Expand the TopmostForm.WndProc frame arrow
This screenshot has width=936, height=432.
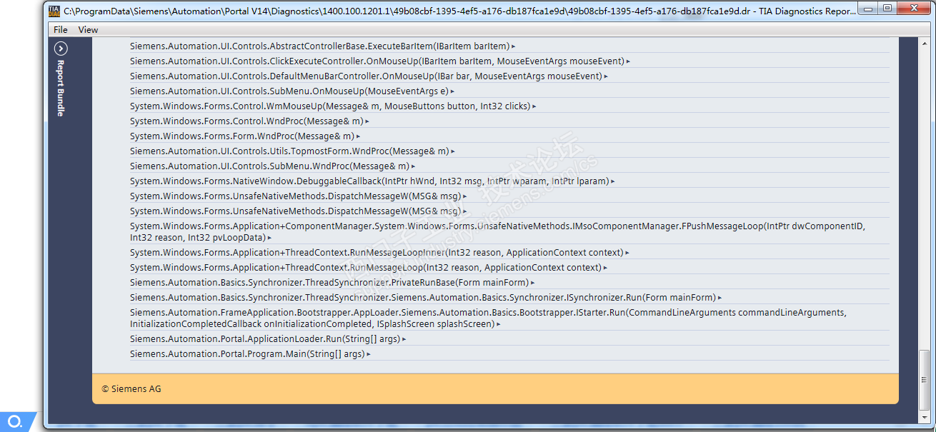[453, 151]
